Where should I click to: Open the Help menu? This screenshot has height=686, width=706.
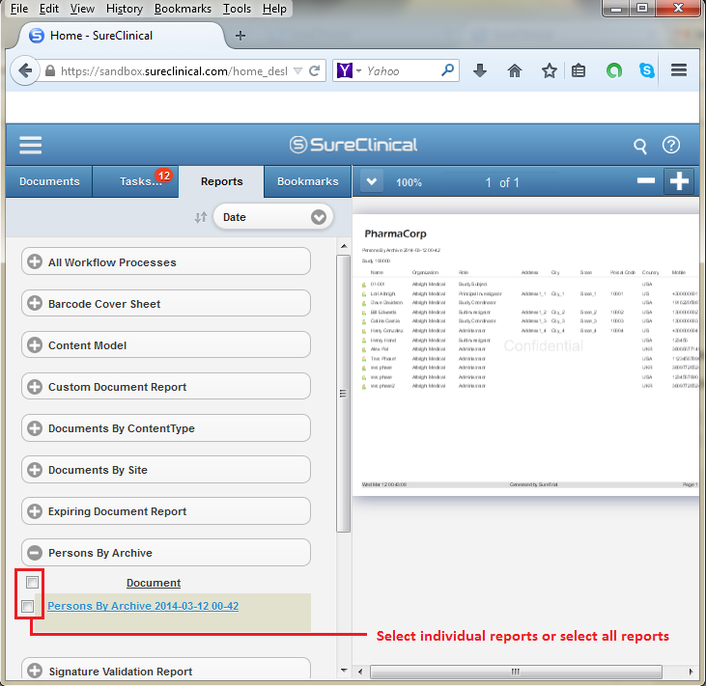[x=274, y=9]
